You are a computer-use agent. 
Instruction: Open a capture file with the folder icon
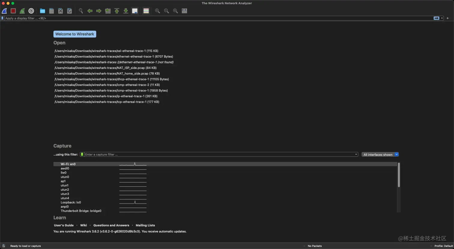(43, 11)
